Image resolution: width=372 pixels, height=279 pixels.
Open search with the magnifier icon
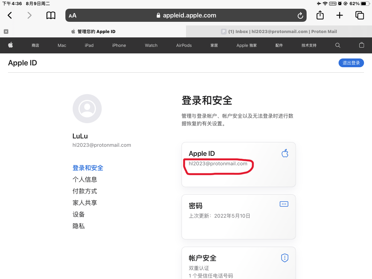(x=338, y=45)
